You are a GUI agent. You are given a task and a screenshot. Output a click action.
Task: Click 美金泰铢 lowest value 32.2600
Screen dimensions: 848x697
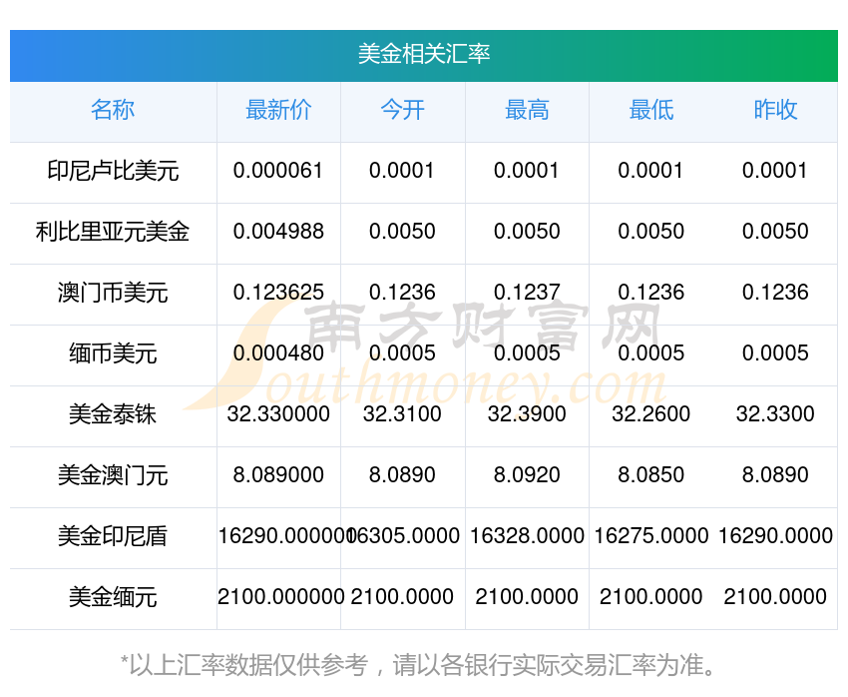click(651, 414)
